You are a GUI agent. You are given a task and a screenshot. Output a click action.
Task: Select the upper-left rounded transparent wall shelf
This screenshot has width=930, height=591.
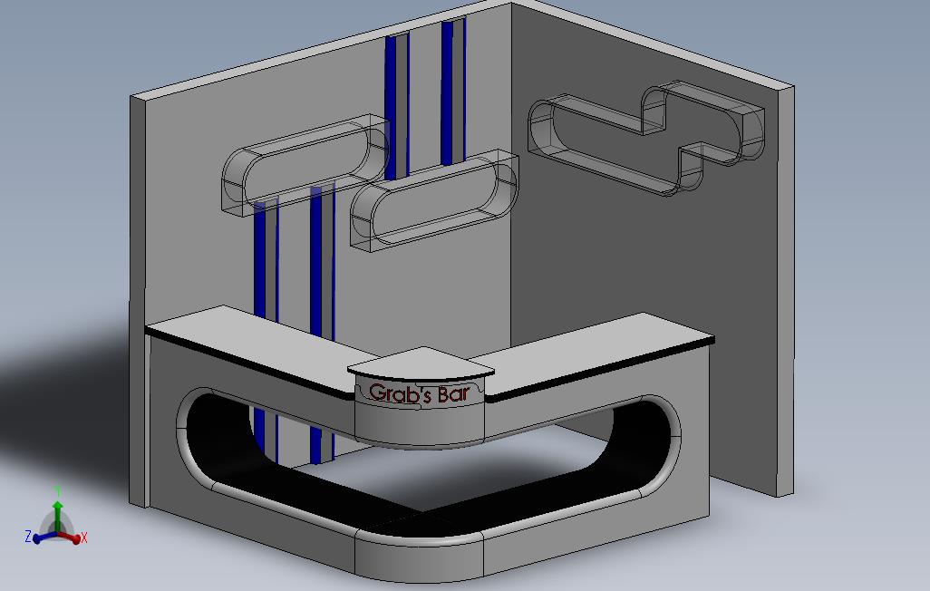click(305, 165)
